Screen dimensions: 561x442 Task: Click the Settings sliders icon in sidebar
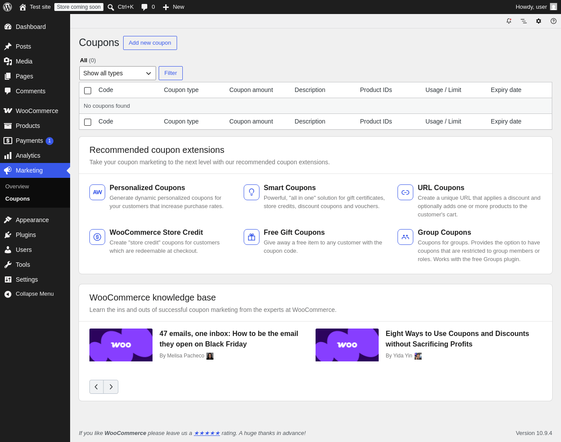(x=8, y=279)
